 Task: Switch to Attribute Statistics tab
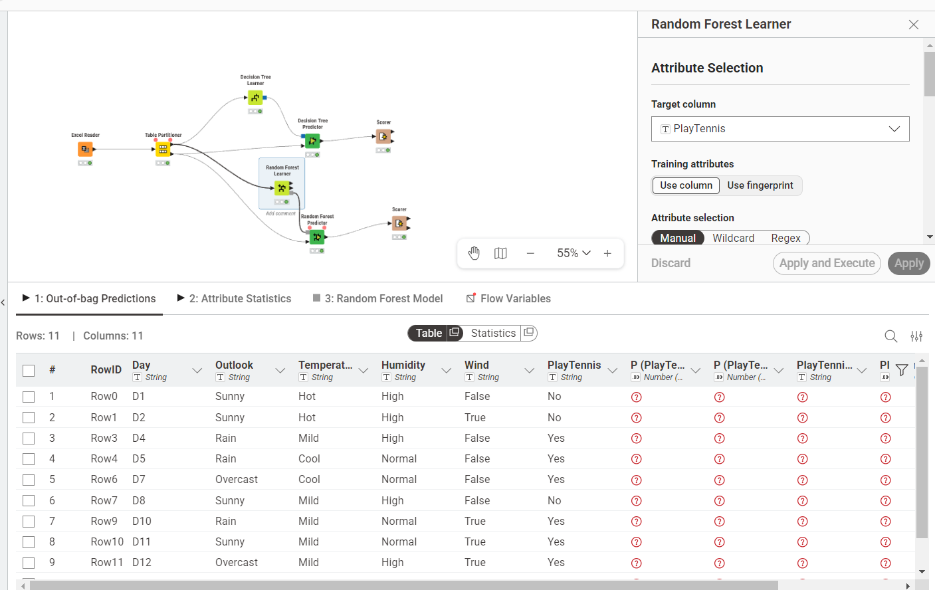point(234,299)
